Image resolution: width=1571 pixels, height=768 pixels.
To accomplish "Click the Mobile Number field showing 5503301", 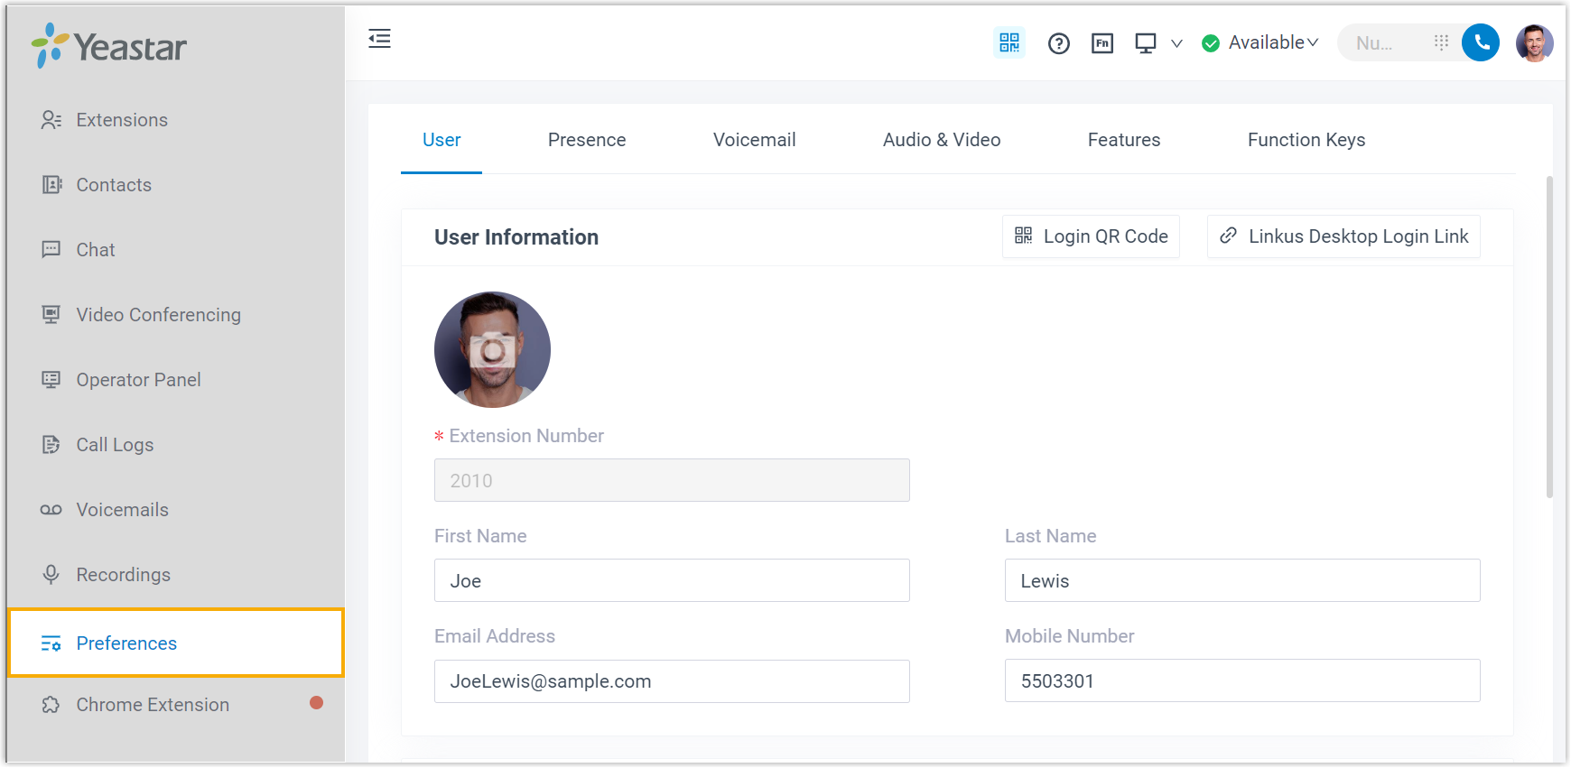I will (1242, 680).
